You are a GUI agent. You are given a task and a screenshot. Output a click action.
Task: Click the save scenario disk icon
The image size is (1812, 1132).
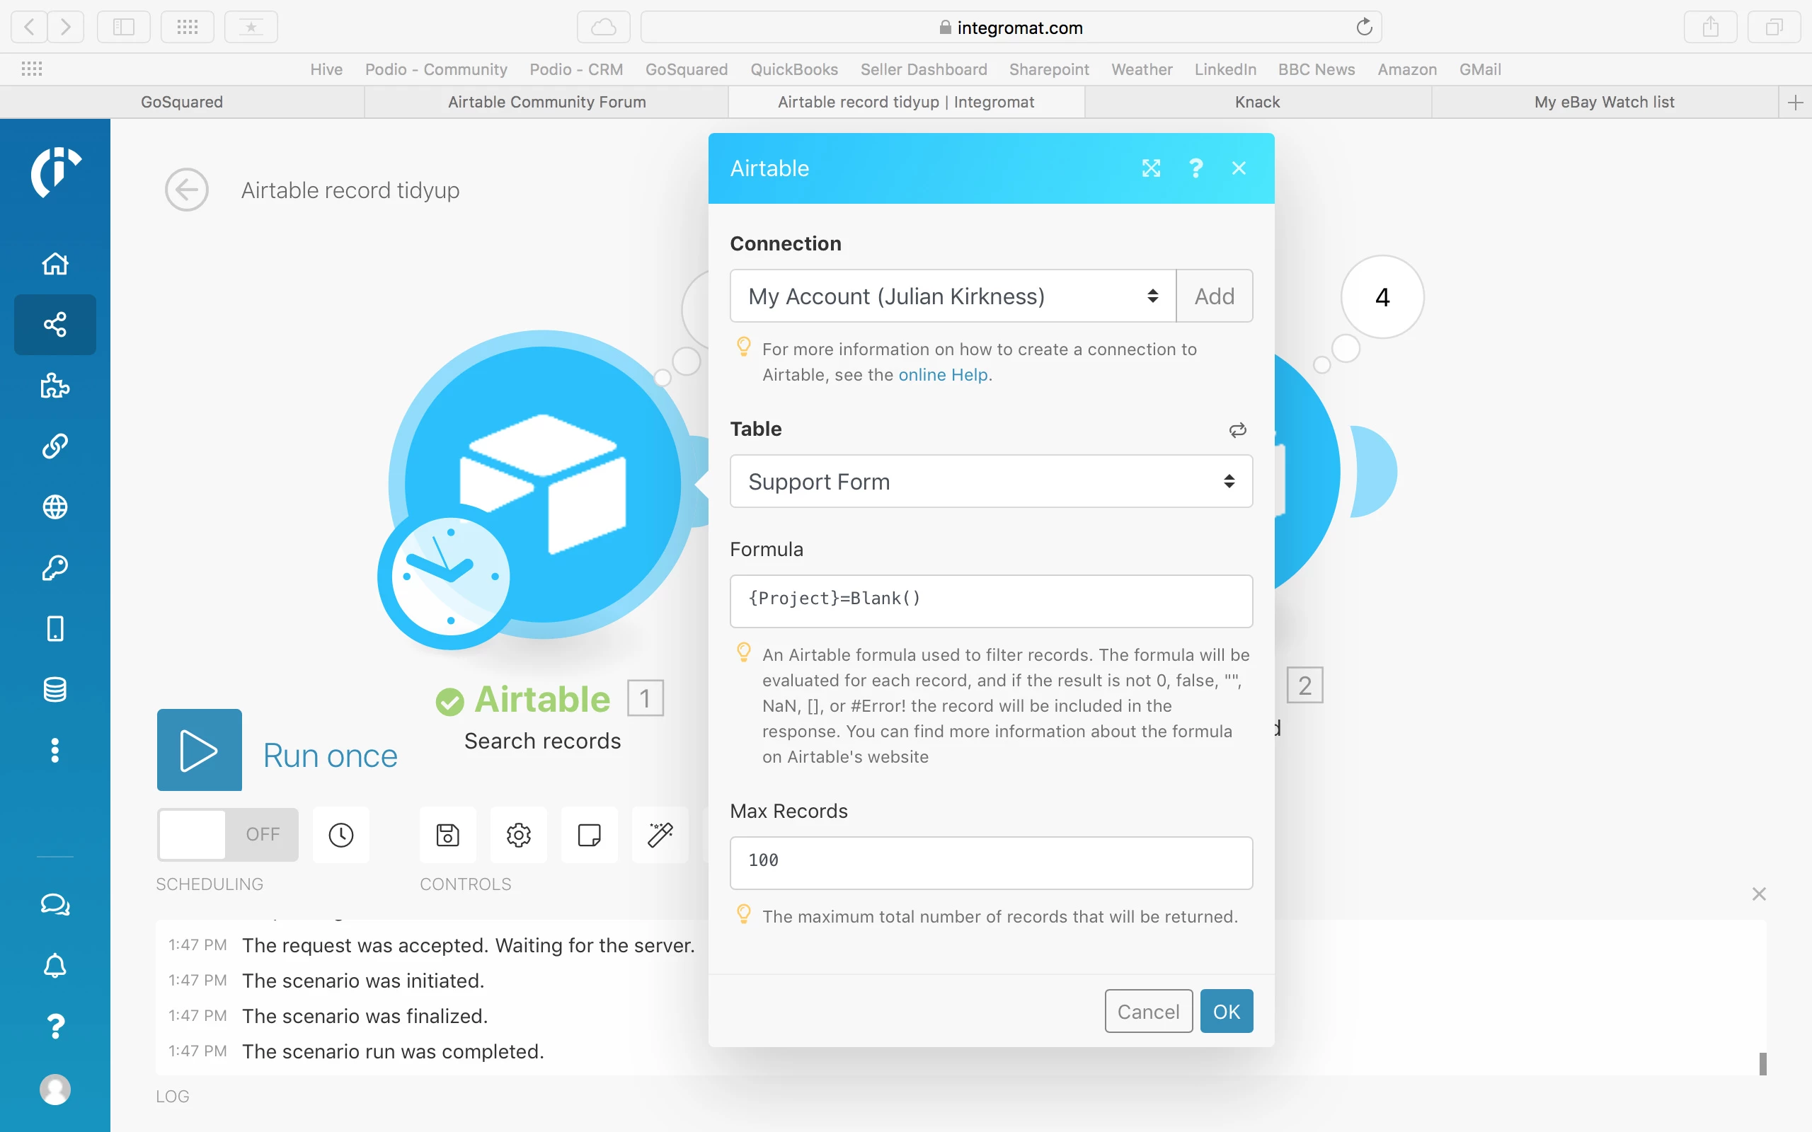tap(448, 835)
